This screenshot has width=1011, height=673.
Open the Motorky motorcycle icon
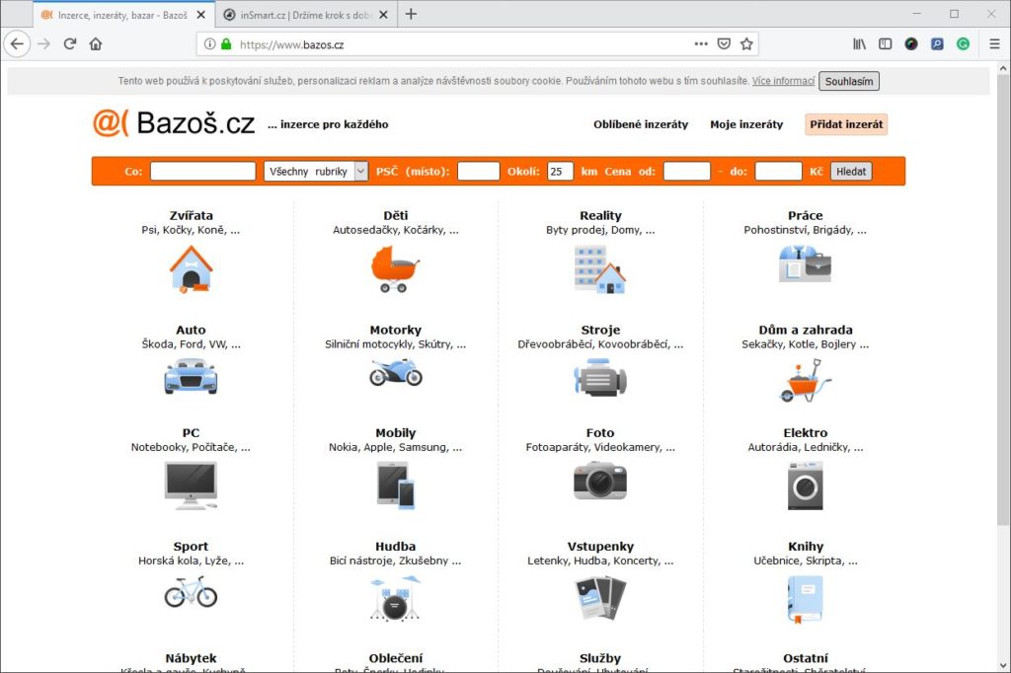pos(396,372)
